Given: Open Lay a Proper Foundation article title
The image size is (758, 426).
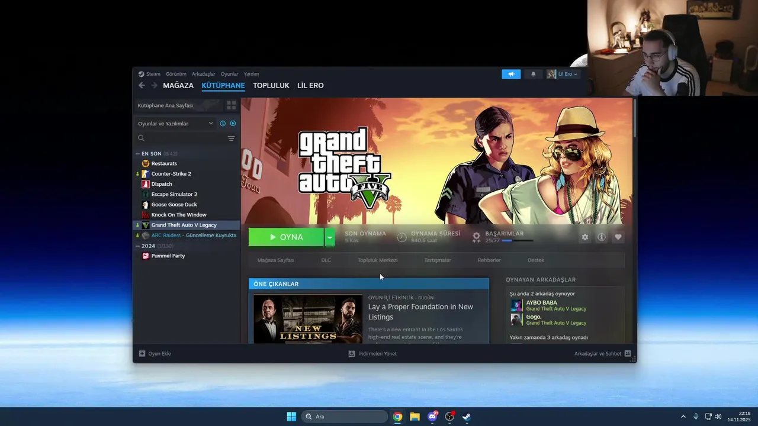Looking at the screenshot, I should click(420, 312).
